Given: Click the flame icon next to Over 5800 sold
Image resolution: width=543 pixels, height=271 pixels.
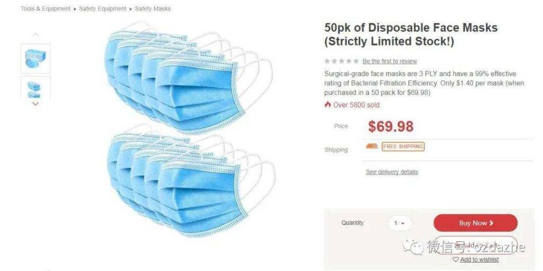Looking at the screenshot, I should (x=328, y=104).
